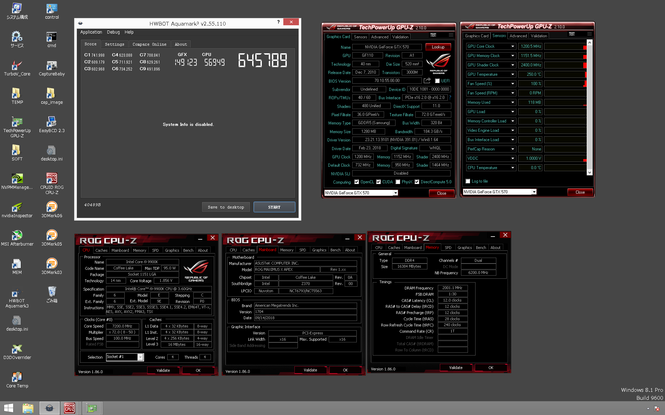This screenshot has width=665, height=415.
Task: Open the CaptureBaby desktop icon
Action: tap(52, 68)
